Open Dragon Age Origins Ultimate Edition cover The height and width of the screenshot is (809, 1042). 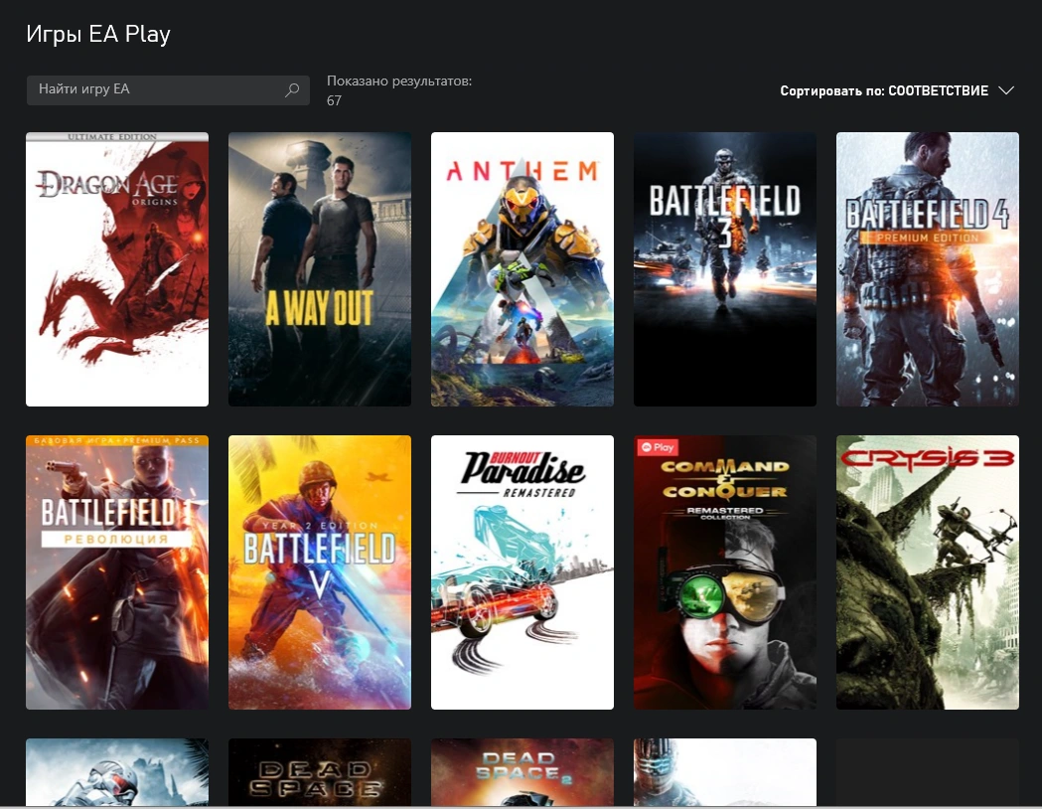click(117, 269)
